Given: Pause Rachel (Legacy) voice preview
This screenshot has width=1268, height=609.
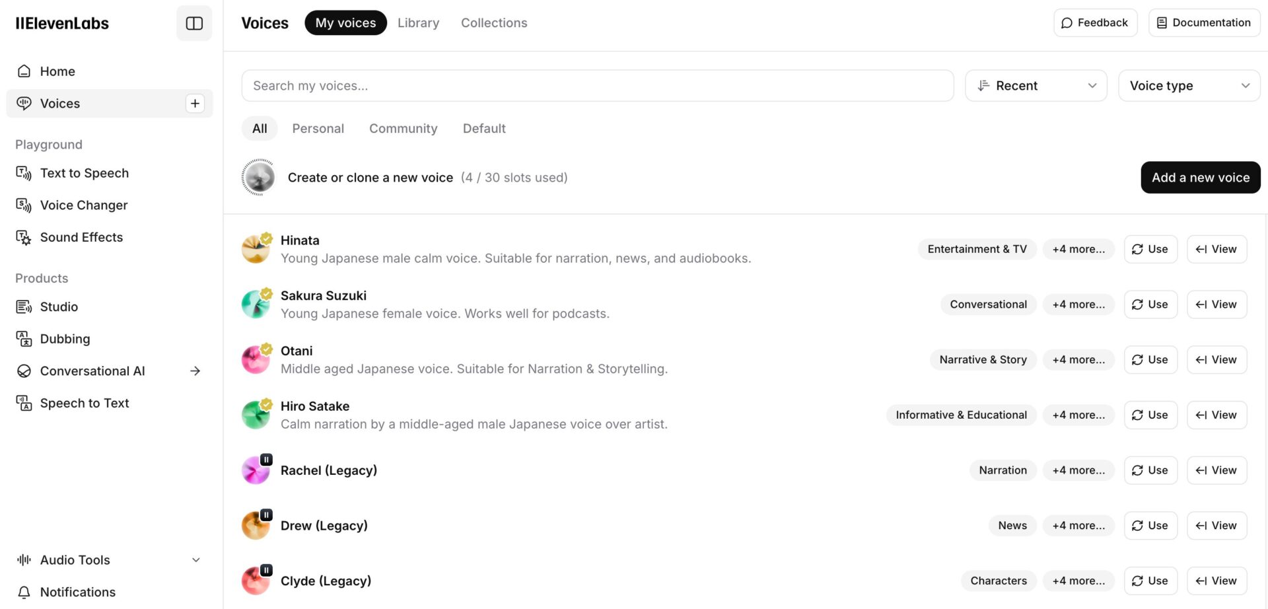Looking at the screenshot, I should [x=265, y=460].
